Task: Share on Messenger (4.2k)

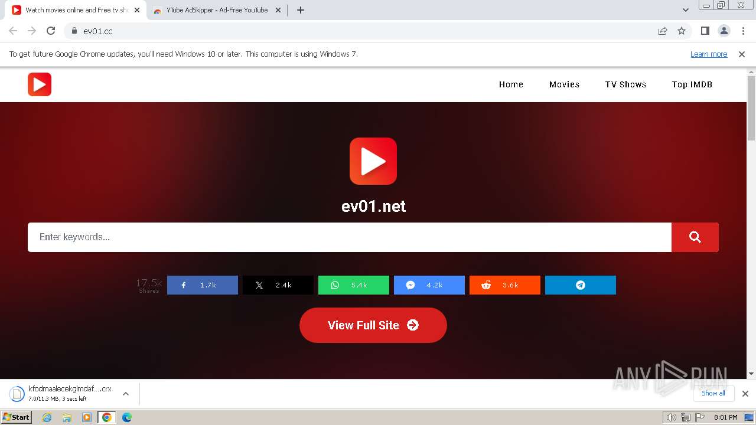Action: click(x=429, y=285)
